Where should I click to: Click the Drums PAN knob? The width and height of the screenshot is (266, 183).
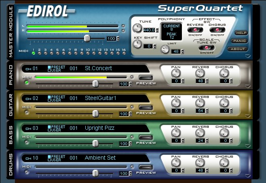click(176, 162)
